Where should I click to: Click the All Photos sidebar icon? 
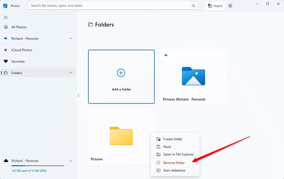pyautogui.click(x=6, y=27)
